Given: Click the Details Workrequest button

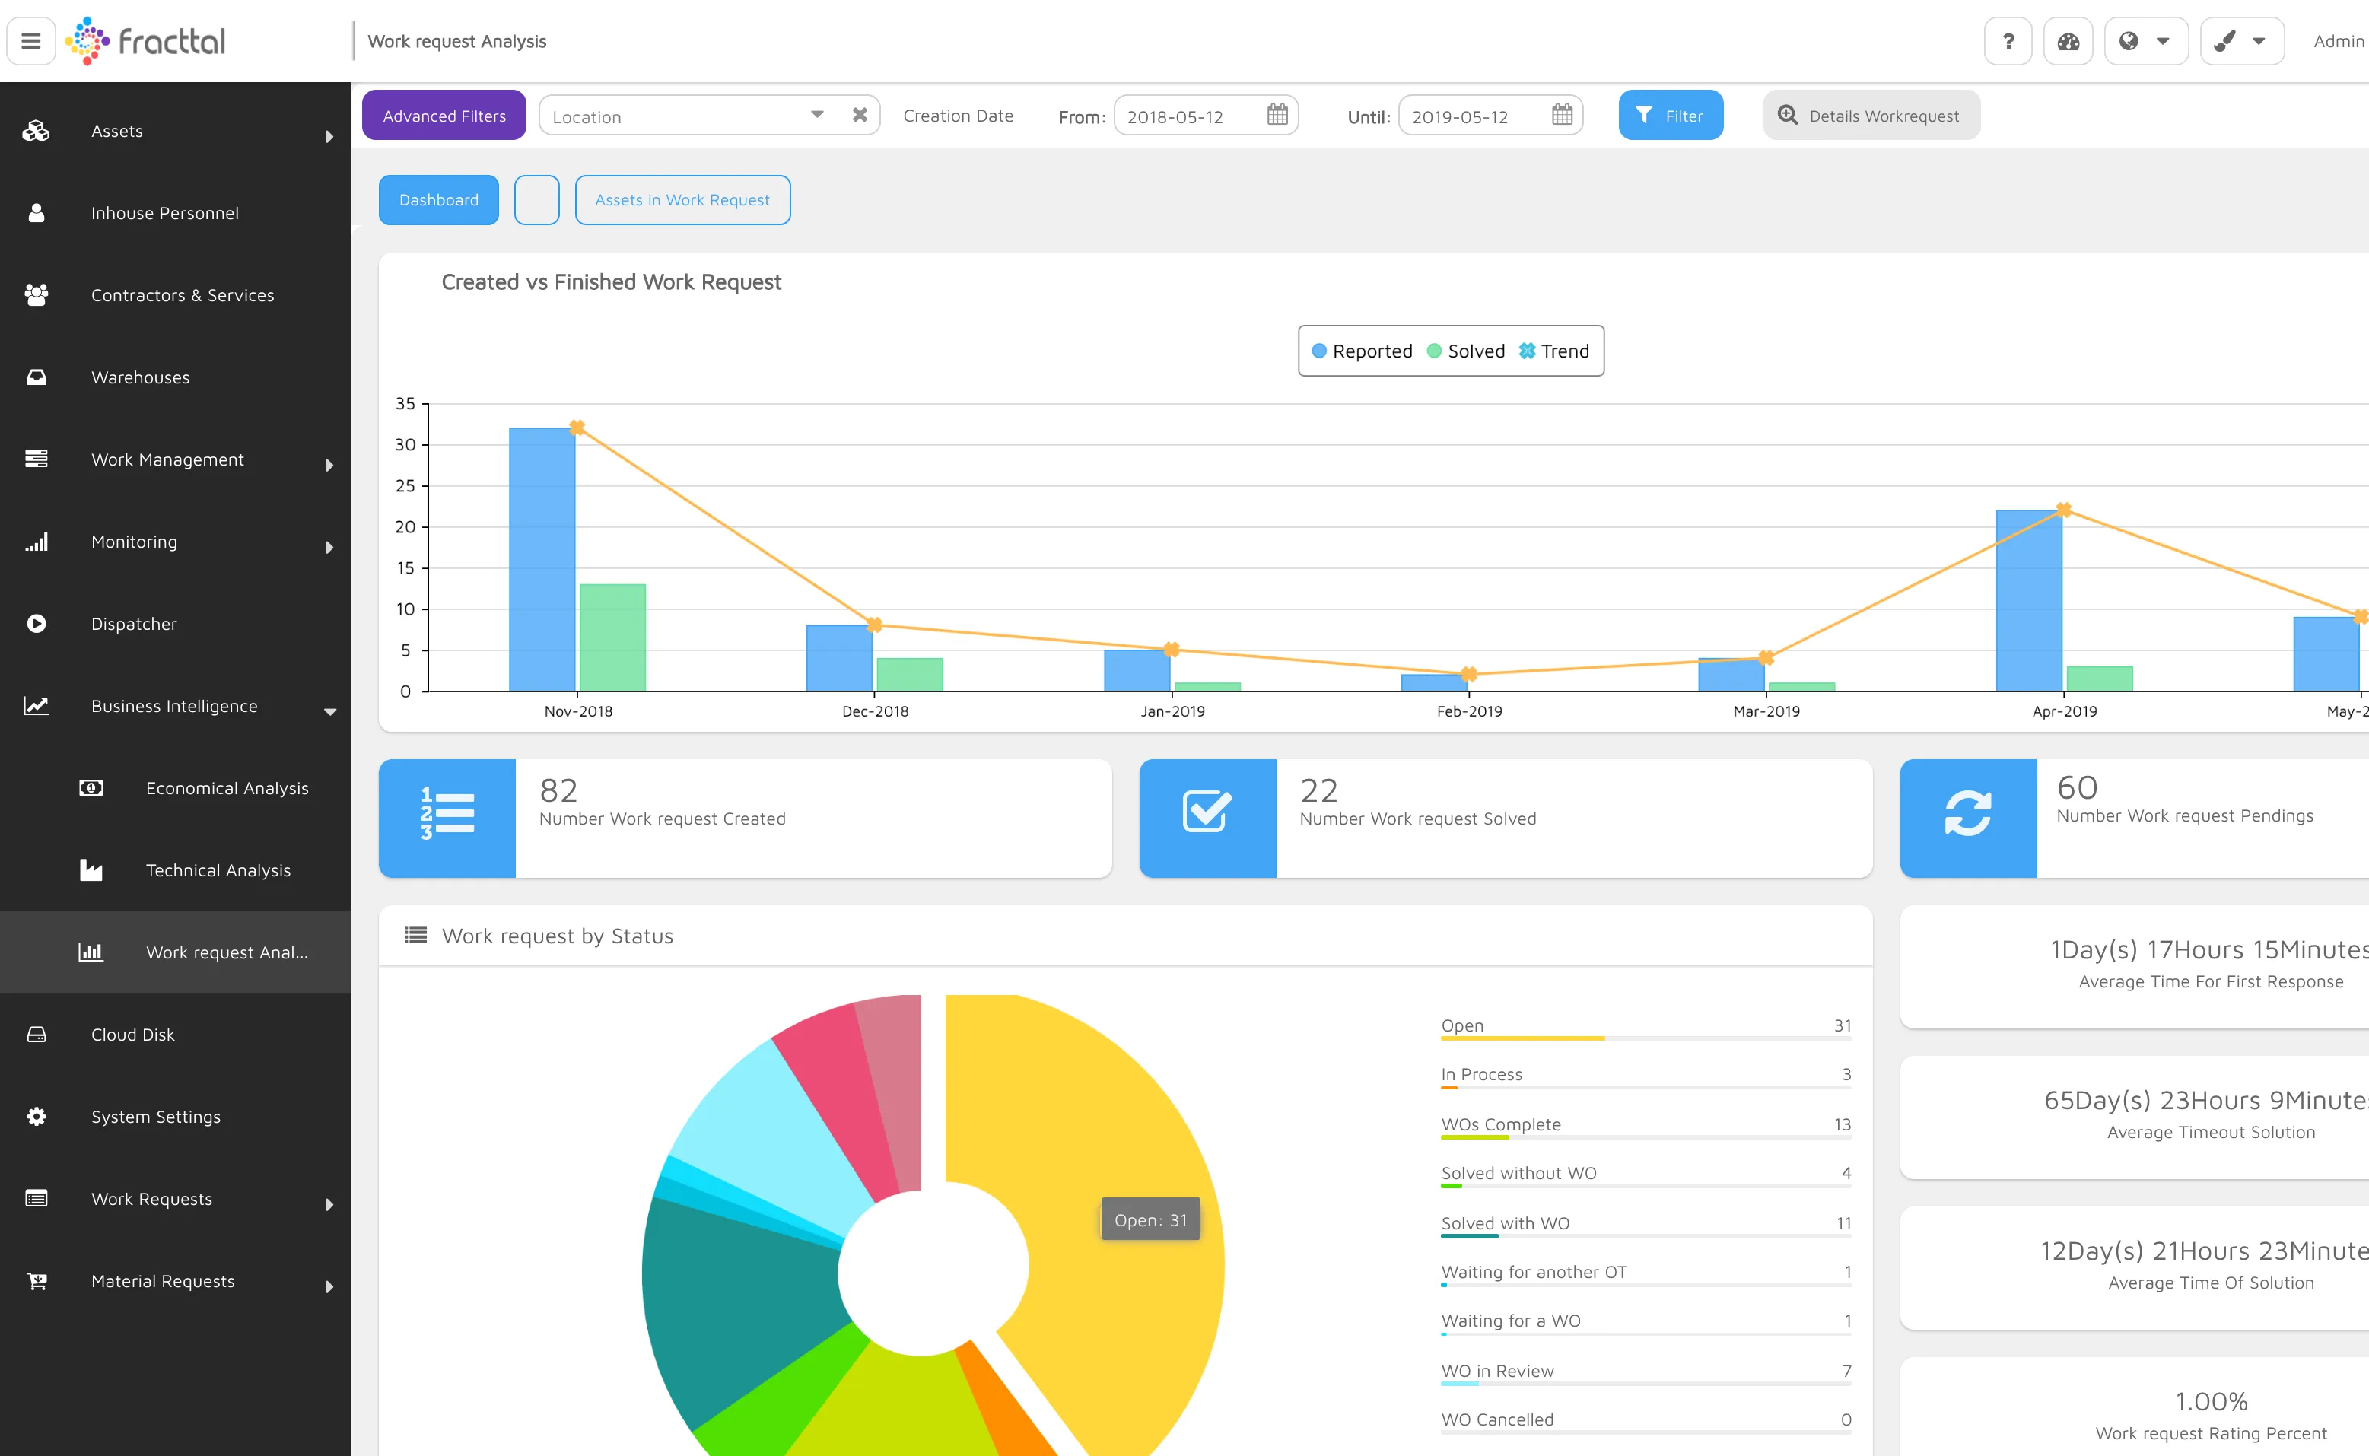Looking at the screenshot, I should pos(1871,116).
